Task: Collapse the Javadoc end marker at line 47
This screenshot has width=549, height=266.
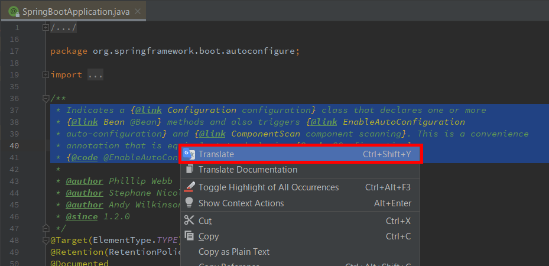Action: [46, 228]
